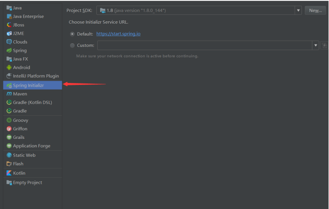Click the Empty Project folder icon
329x209 pixels.
point(9,182)
